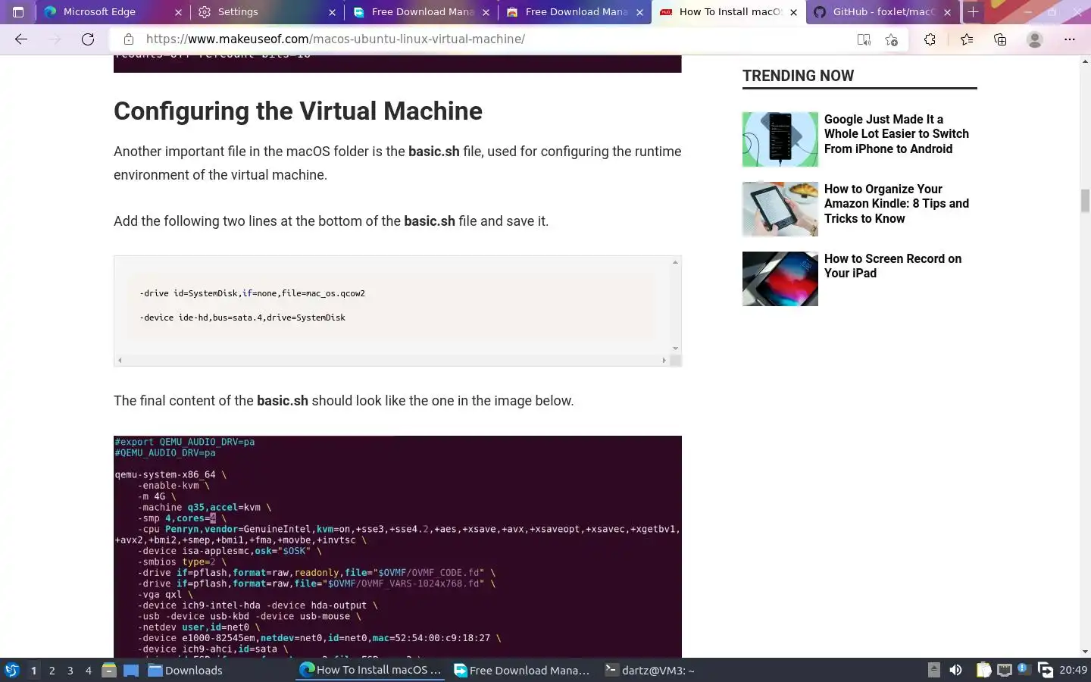This screenshot has height=682, width=1091.
Task: Switch to workspace 3
Action: 70,670
